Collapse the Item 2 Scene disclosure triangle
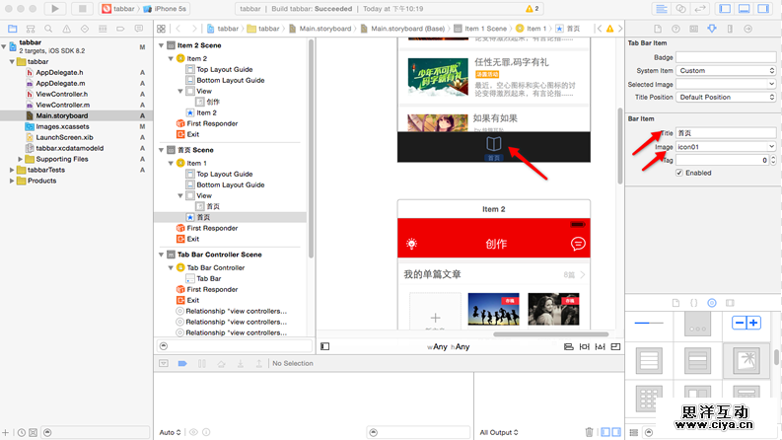Screen dimensions: 782x440 click(x=162, y=45)
